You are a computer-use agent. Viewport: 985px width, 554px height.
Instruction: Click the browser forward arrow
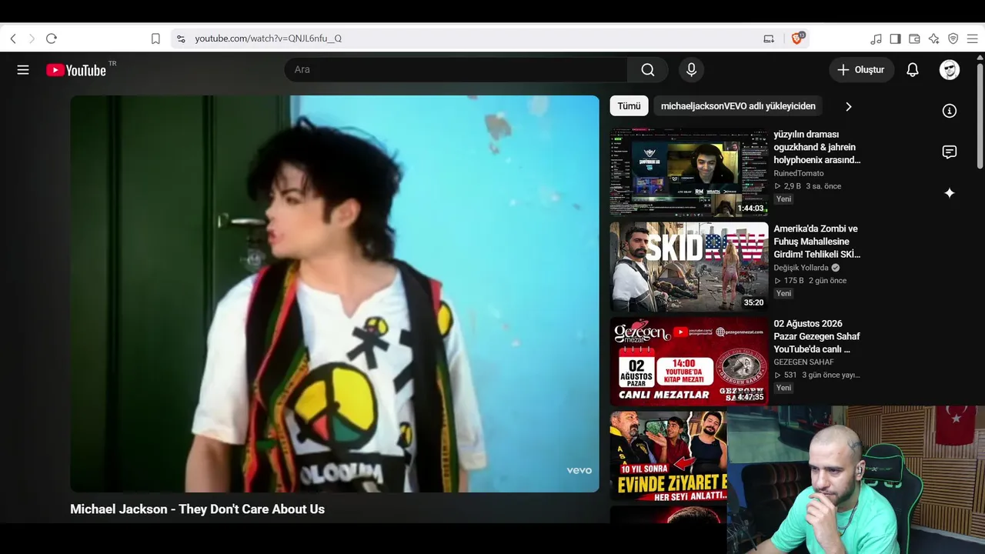pos(32,38)
